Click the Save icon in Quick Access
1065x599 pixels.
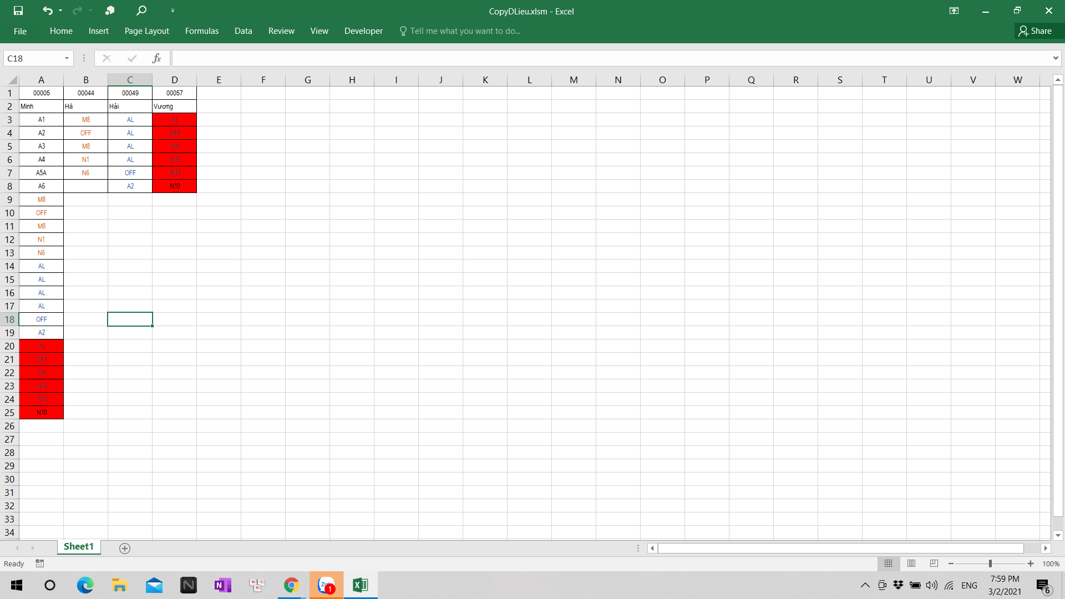point(18,11)
